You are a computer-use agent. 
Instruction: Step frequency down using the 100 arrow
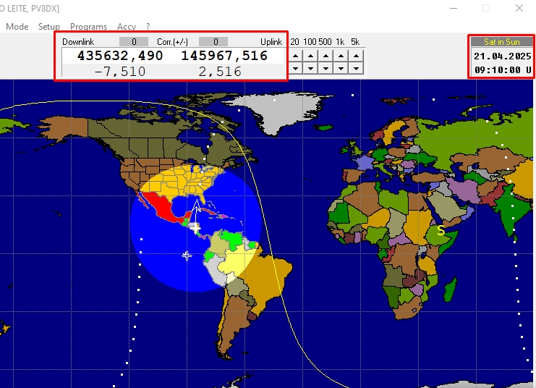[x=310, y=69]
